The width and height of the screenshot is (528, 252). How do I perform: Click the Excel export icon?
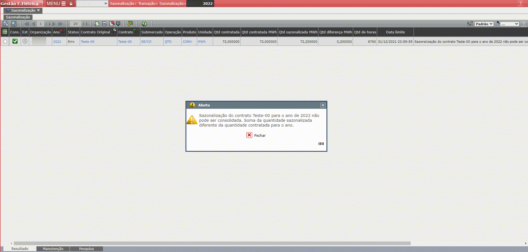tap(130, 24)
